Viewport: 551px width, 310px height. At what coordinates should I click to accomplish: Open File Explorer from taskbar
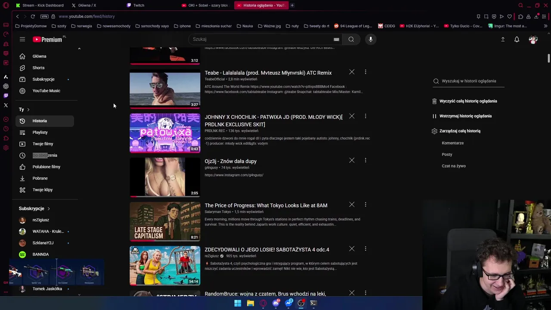(251, 303)
